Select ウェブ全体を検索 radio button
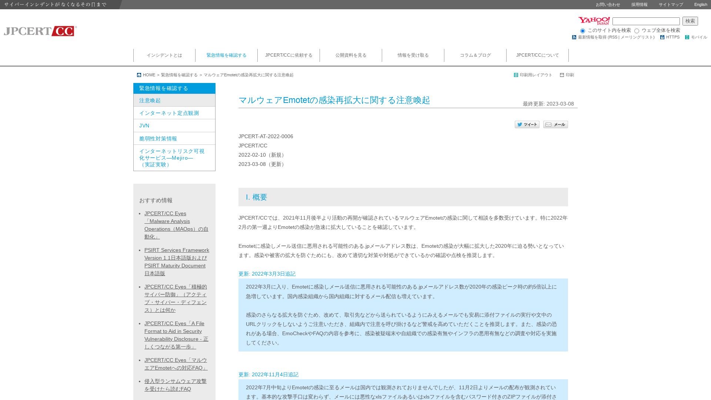The image size is (711, 400). click(x=637, y=31)
